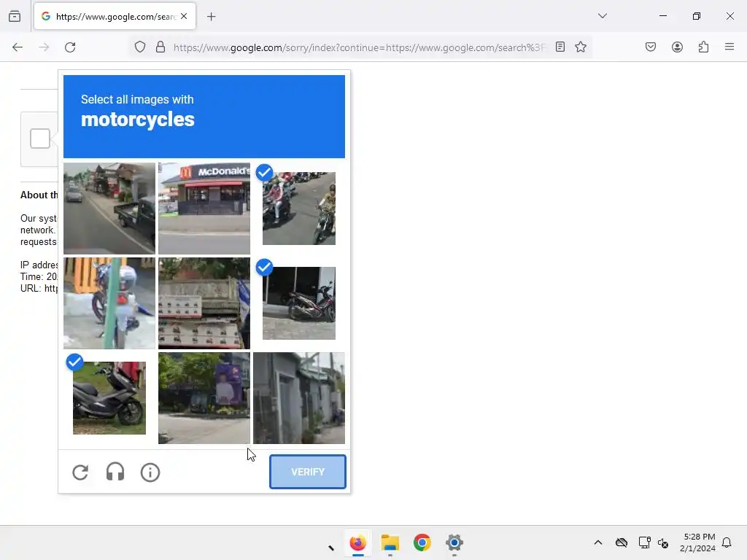Deselect the tile with motorcycle riders on road
747x560 pixels.
[x=298, y=208]
